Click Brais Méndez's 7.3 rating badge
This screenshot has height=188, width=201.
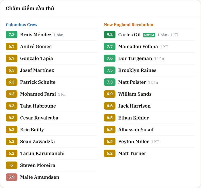11,35
